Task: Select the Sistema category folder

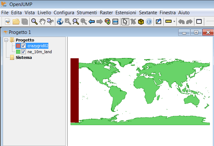Action: (23, 58)
